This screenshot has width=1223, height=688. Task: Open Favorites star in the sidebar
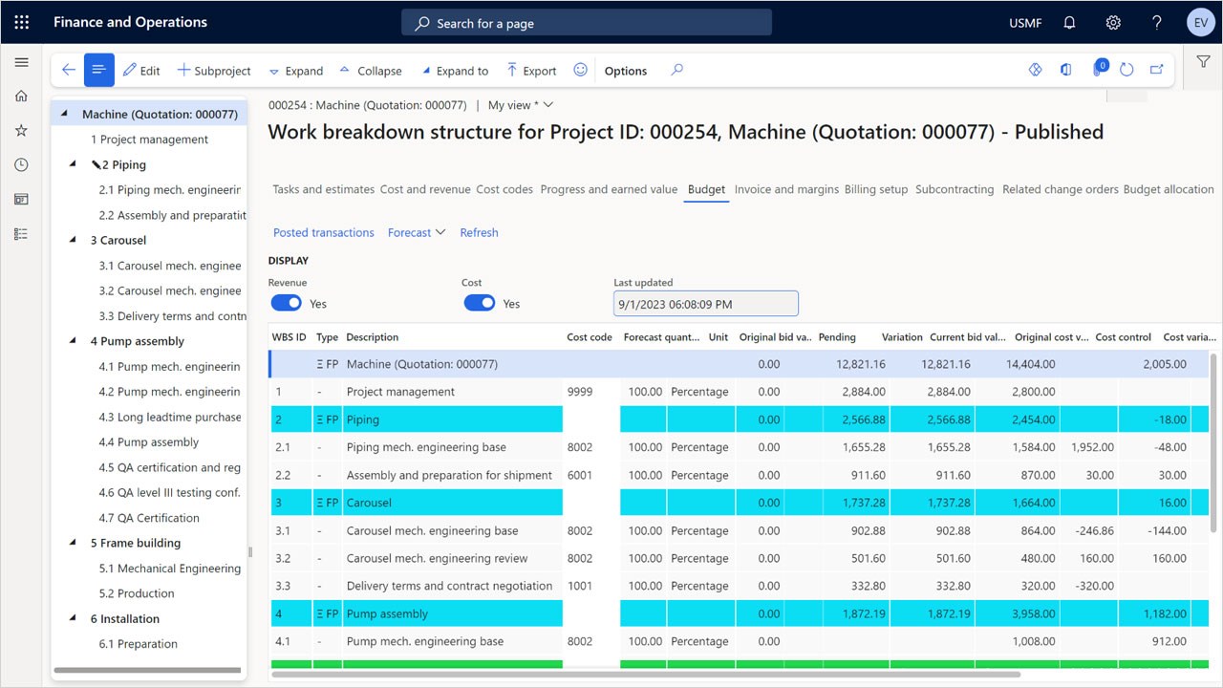21,130
